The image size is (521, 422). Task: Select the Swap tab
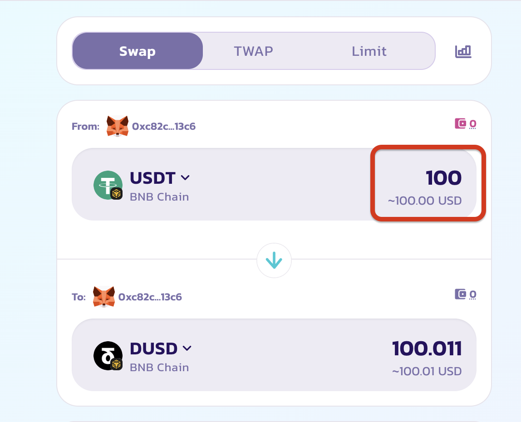pos(138,51)
